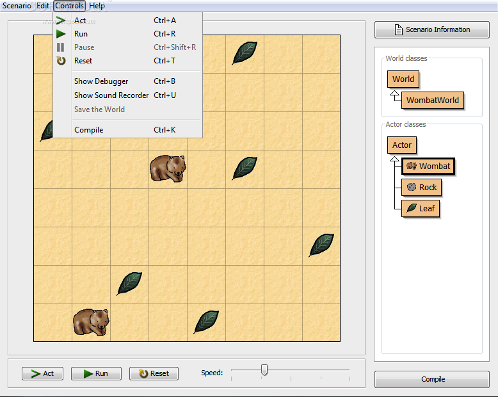Click the wombat in the middle of the world

click(168, 168)
